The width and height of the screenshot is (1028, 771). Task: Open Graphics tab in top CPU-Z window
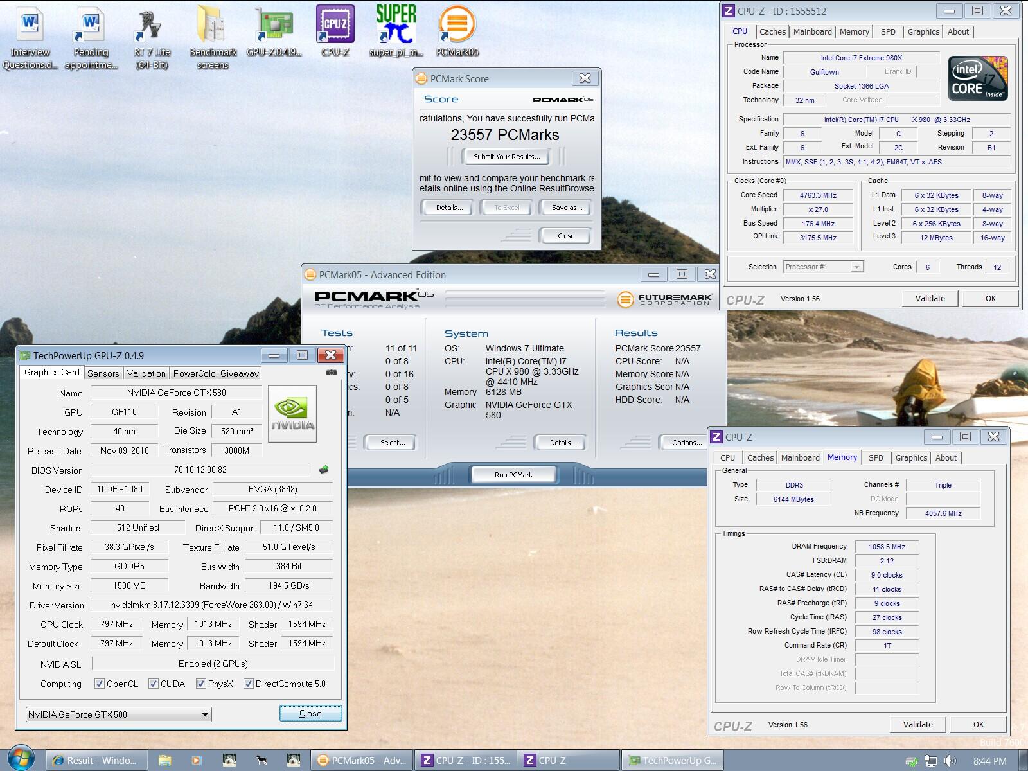tap(923, 31)
